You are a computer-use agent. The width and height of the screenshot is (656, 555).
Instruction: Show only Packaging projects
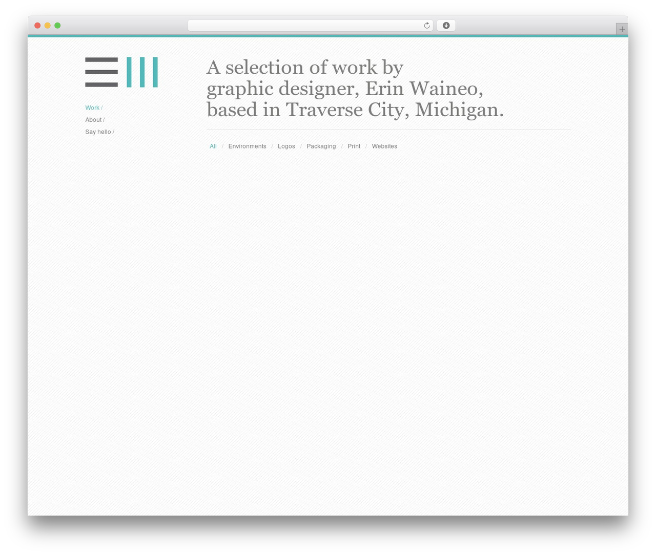[321, 146]
